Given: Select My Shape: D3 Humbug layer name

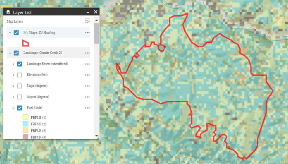Looking at the screenshot, I should click(x=39, y=32).
